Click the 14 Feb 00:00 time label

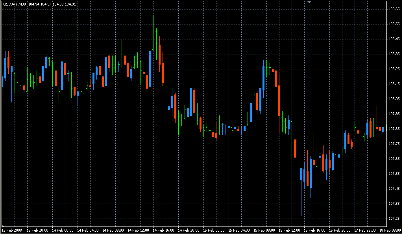point(63,230)
